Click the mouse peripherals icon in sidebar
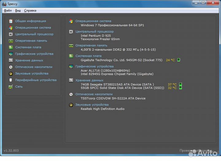The image size is (221, 161). click(x=11, y=80)
